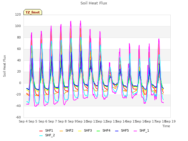
Task: Click the TZ_fmet annotation tag
Action: tap(33, 12)
